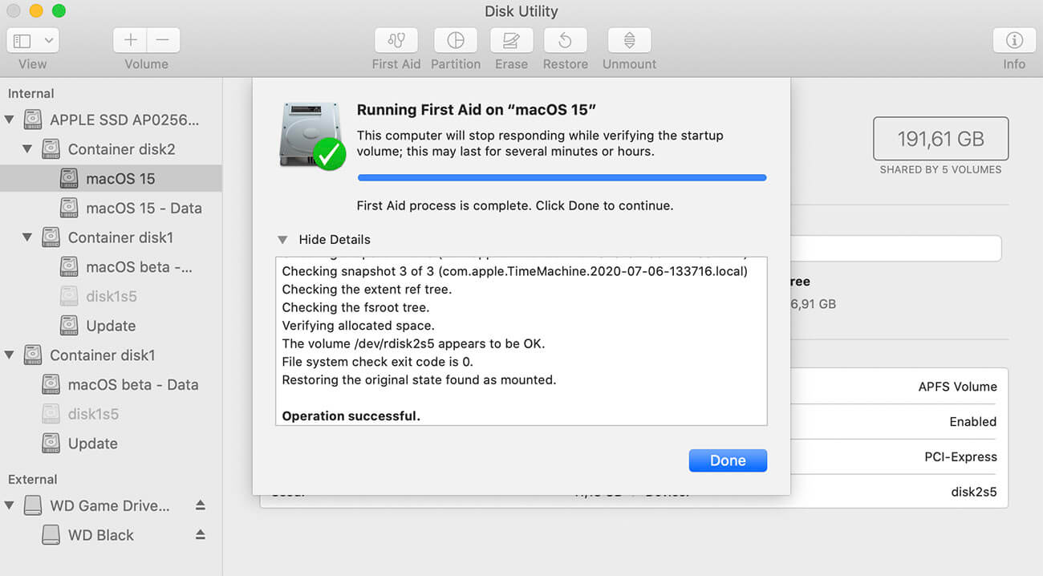Click the 191,61 GB capacity box
Viewport: 1043px width, 576px height.
pyautogui.click(x=940, y=139)
